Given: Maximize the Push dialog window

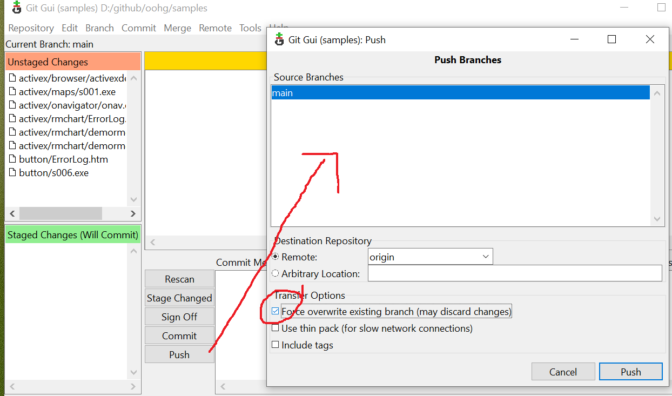Looking at the screenshot, I should (x=611, y=39).
